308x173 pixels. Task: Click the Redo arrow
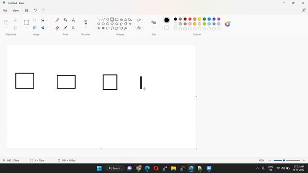click(43, 11)
